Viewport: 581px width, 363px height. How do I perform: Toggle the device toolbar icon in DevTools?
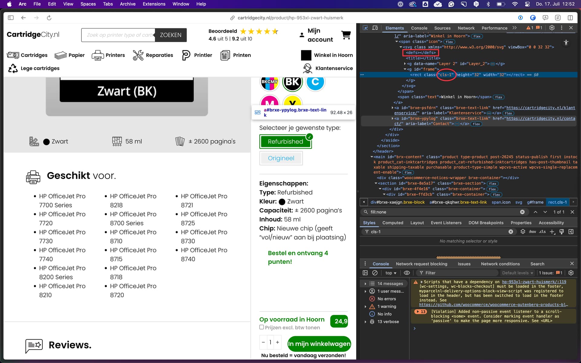(375, 28)
